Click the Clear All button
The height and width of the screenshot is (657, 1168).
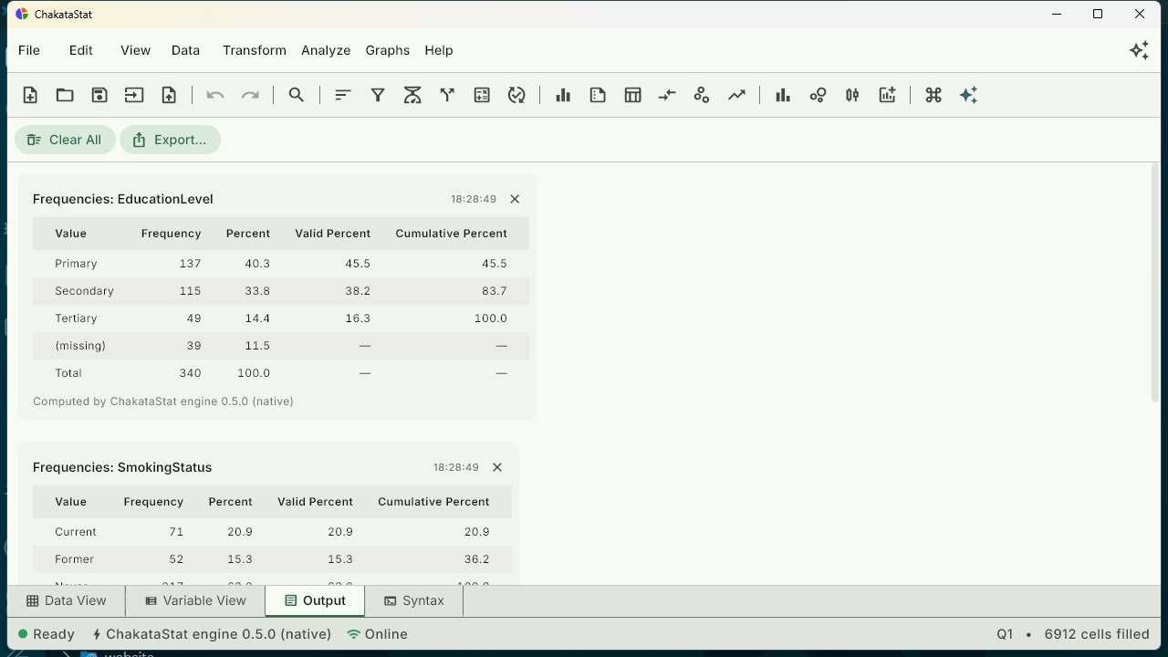[65, 140]
